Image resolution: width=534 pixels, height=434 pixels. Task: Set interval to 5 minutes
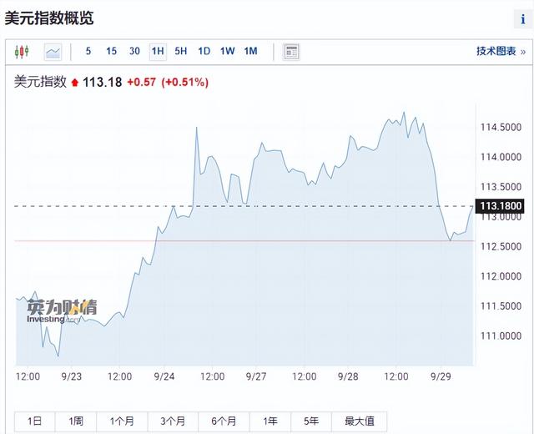[x=88, y=52]
